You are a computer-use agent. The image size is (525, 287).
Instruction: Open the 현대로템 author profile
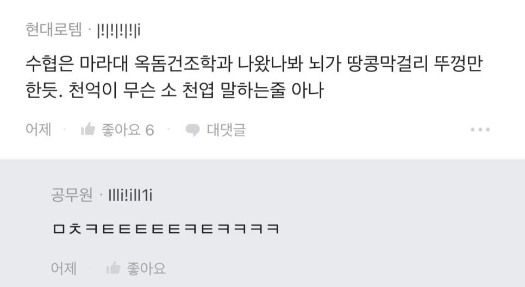(x=54, y=30)
